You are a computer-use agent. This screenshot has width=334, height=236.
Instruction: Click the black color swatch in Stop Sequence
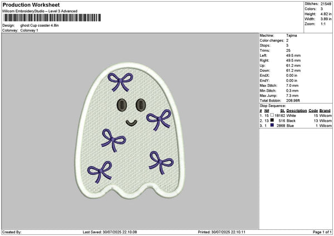272,120
